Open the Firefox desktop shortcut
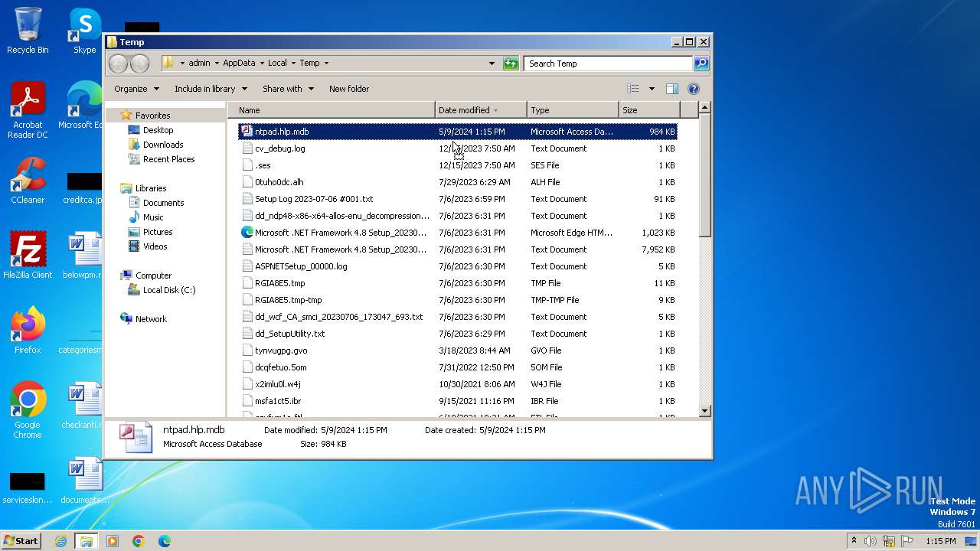 click(x=28, y=330)
